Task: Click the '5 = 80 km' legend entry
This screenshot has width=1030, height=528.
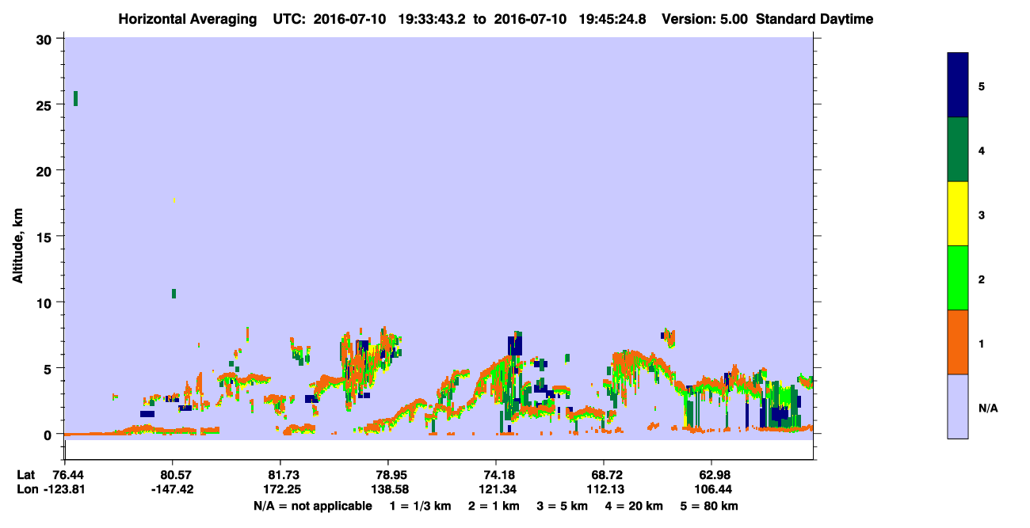Action: pos(708,506)
